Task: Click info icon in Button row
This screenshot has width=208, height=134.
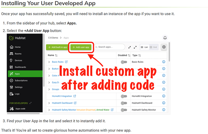Action: [x=164, y=69]
